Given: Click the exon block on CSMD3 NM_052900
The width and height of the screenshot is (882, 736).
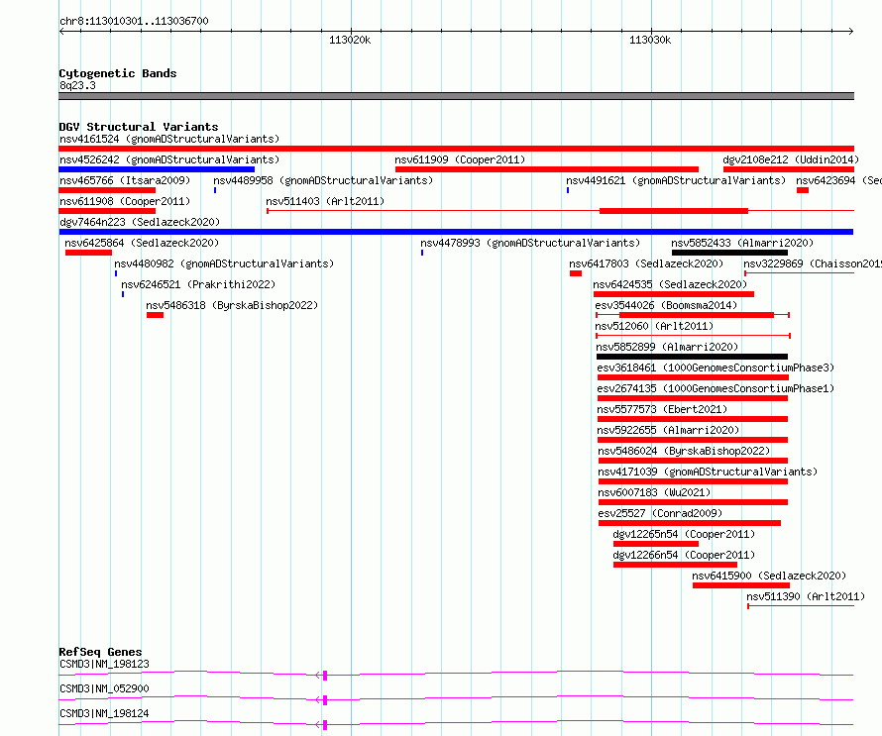Looking at the screenshot, I should click(x=325, y=700).
